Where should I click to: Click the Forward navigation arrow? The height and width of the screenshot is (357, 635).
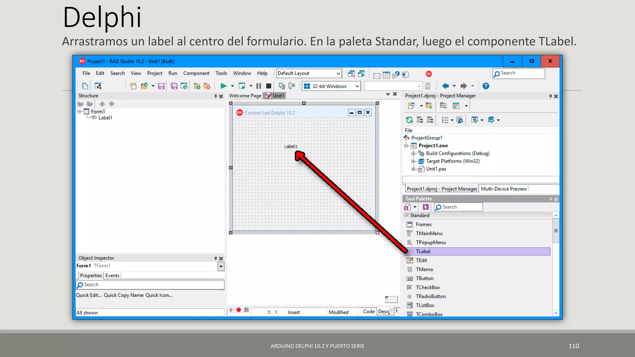(x=464, y=86)
